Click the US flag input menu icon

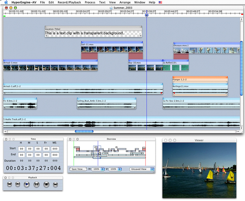pos(161,2)
